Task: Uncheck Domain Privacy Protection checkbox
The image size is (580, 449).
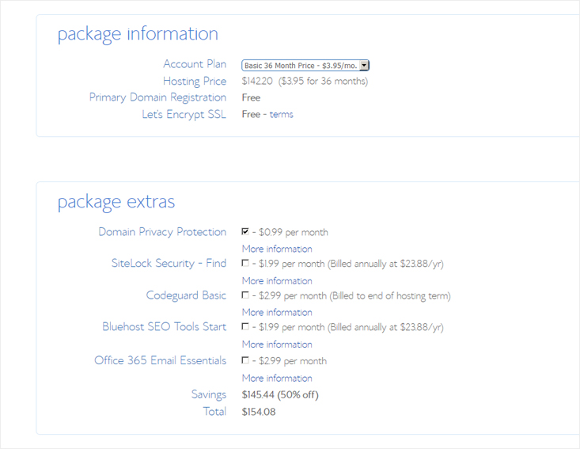Action: [x=245, y=231]
